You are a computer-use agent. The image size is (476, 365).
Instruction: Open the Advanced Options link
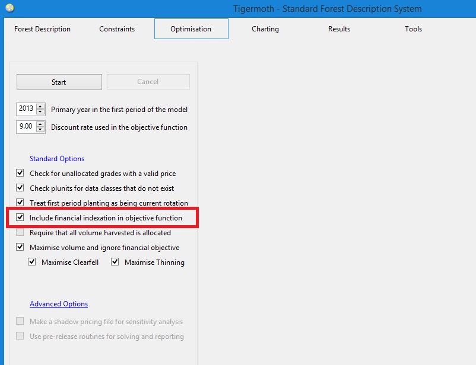(59, 304)
